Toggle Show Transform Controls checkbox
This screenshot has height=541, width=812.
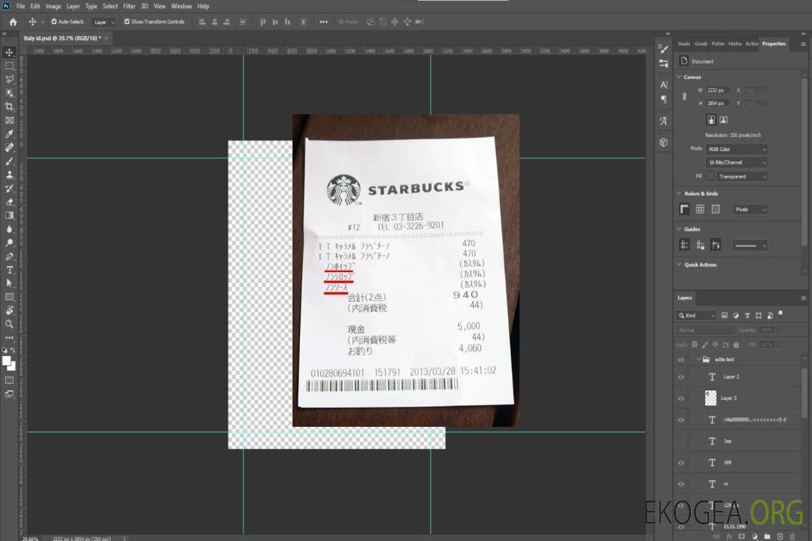(x=127, y=22)
